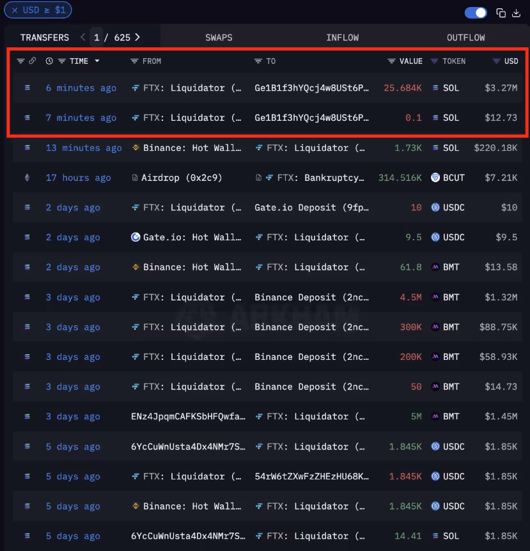This screenshot has height=551, width=530.
Task: Click the BMT token icon on the 4.5M row
Action: (x=435, y=297)
